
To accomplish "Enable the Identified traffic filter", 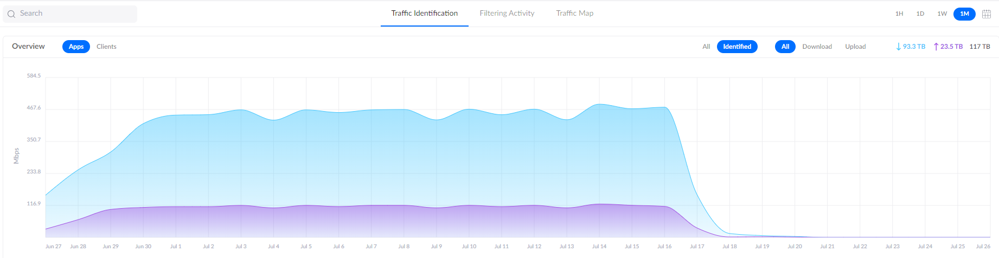I will (737, 47).
